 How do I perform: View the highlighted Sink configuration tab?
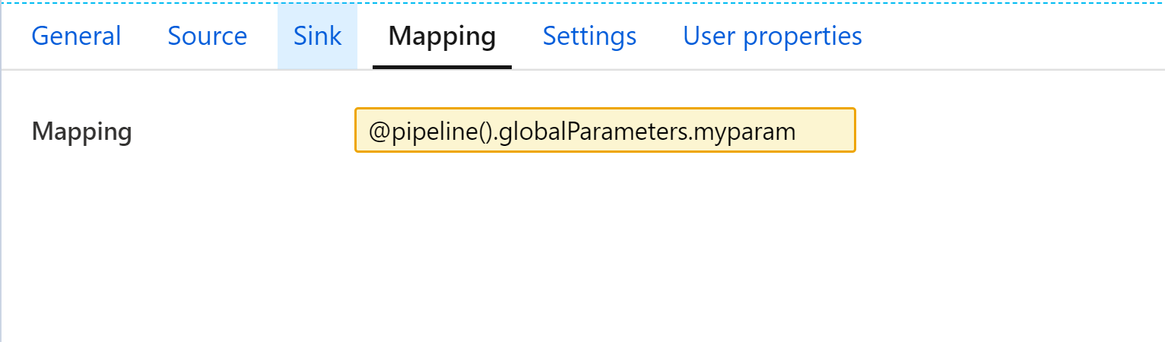click(x=317, y=36)
